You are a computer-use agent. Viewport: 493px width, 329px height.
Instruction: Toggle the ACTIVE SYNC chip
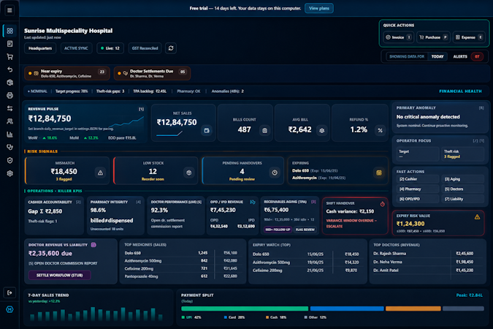click(76, 48)
